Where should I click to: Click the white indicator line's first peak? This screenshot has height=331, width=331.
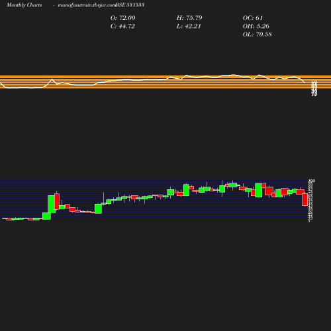[52, 79]
